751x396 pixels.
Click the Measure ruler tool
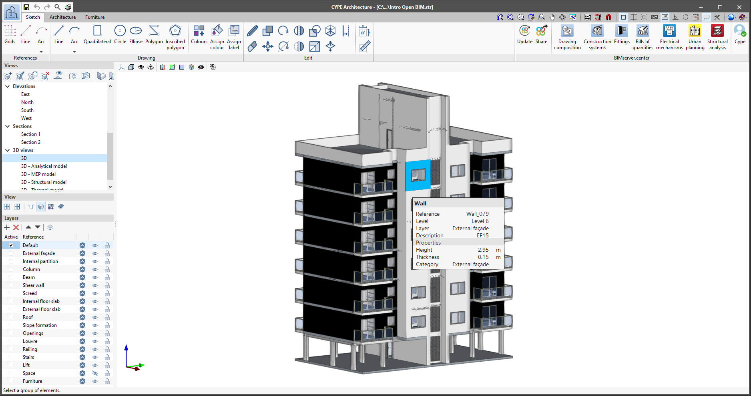point(365,46)
